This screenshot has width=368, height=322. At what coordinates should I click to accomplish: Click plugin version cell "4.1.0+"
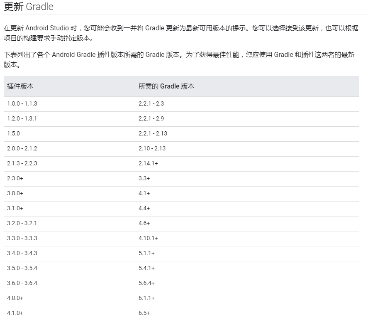15,313
